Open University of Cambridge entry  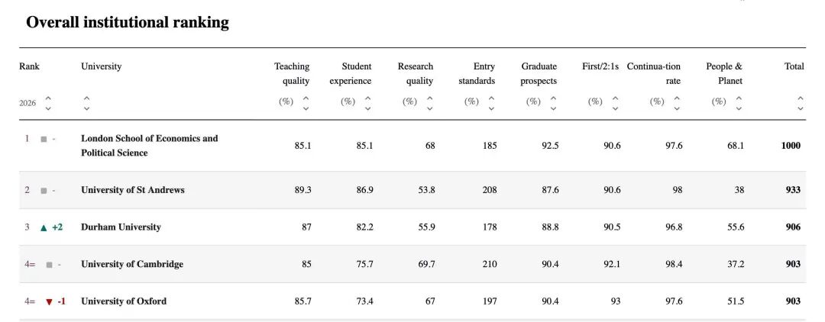(x=131, y=264)
